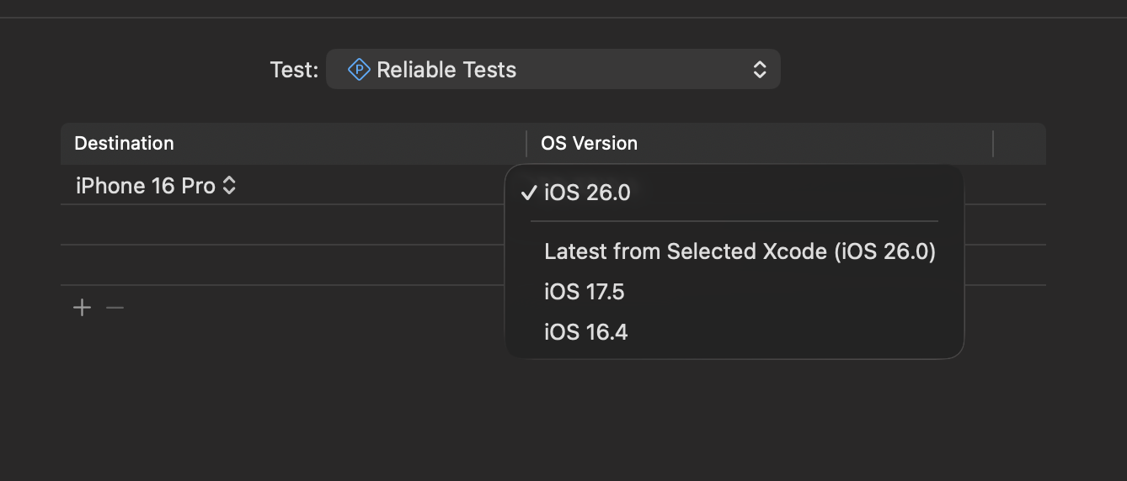Click the checkmark beside iOS 26.0
The image size is (1127, 481).
click(529, 193)
